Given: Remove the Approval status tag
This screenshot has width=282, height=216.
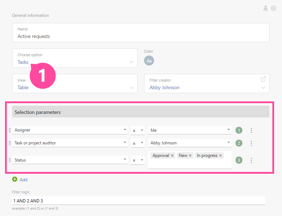Looking at the screenshot, I should (x=172, y=155).
